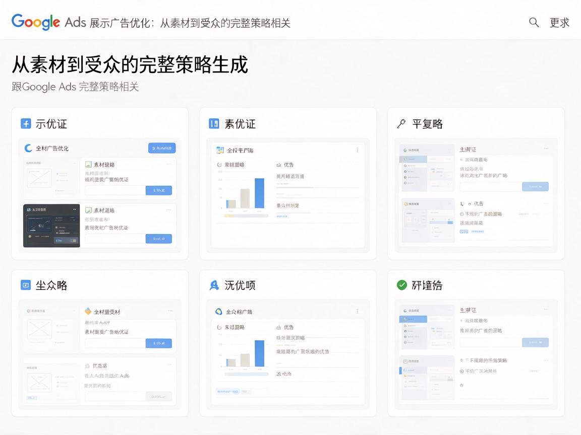Select the 主墎证 heading in 平复略 card

click(468, 150)
